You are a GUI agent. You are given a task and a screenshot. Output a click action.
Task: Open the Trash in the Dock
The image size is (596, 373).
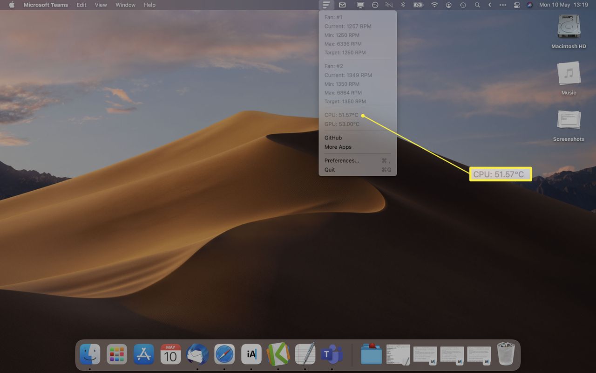(506, 353)
